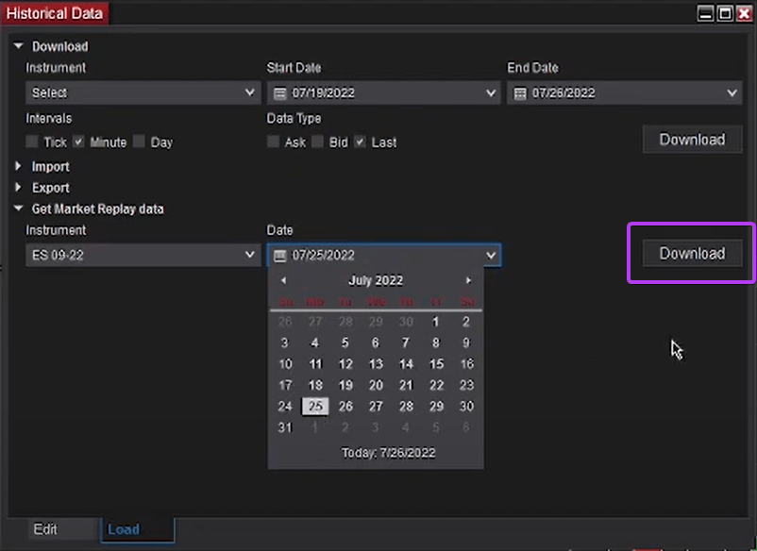Check the Ask data type checkbox
Image resolution: width=757 pixels, height=551 pixels.
coord(273,142)
